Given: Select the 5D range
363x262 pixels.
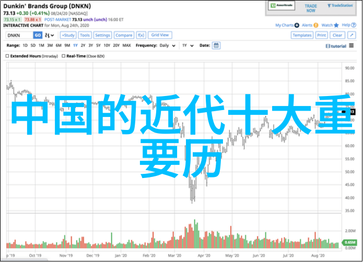Looking at the screenshot, I should [x=33, y=45].
